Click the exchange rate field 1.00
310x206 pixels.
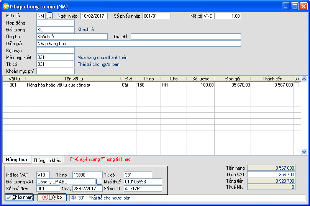(x=228, y=16)
